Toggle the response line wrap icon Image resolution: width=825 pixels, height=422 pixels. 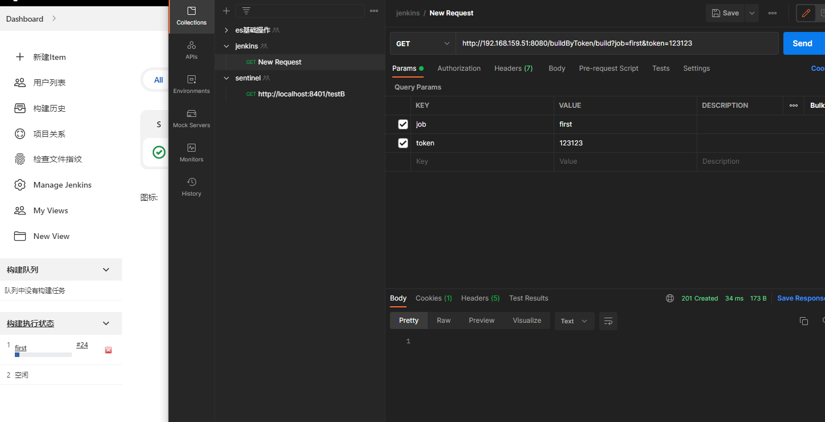pyautogui.click(x=608, y=321)
